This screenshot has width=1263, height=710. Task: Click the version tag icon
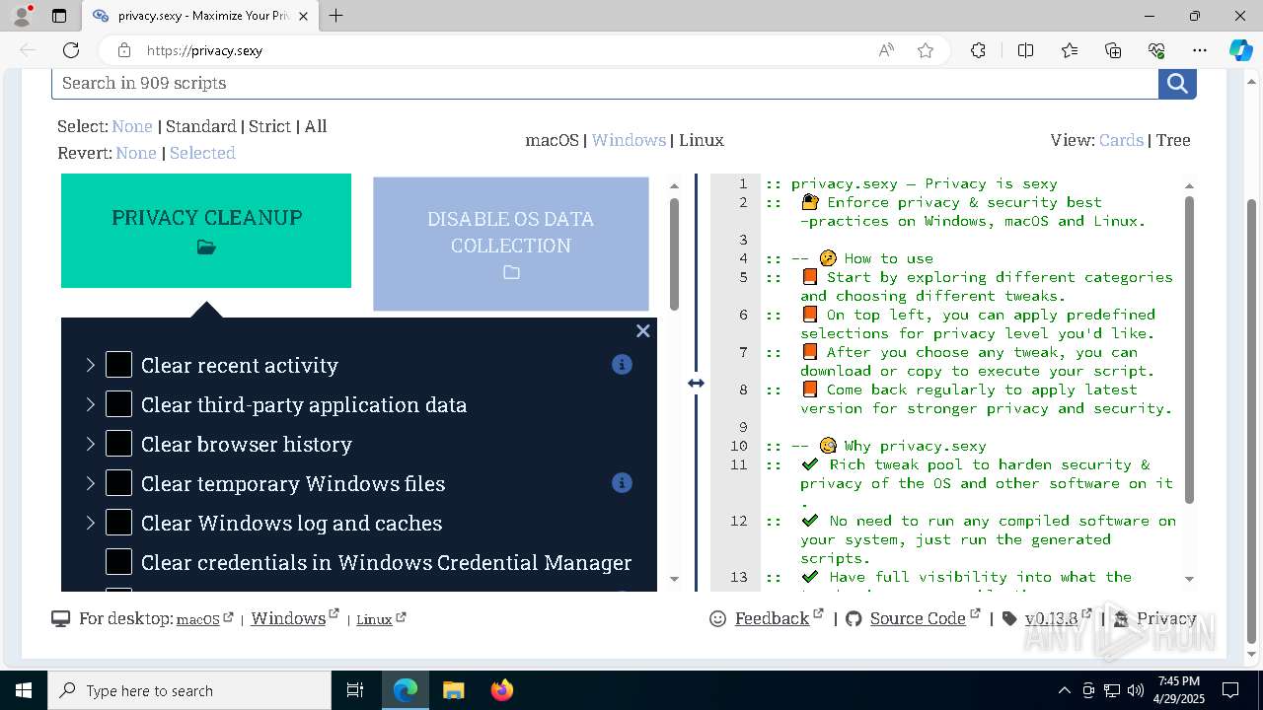pyautogui.click(x=1009, y=618)
